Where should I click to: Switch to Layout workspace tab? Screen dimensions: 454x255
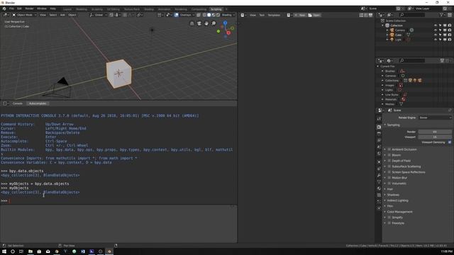pyautogui.click(x=67, y=9)
